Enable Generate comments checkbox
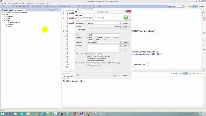This screenshot has width=206, height=116. [88, 65]
